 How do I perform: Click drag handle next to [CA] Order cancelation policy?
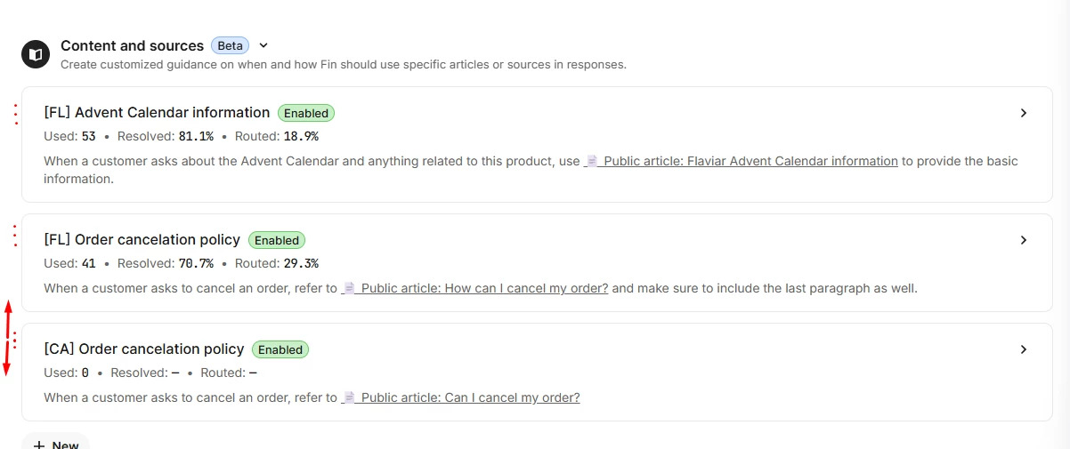tap(15, 340)
